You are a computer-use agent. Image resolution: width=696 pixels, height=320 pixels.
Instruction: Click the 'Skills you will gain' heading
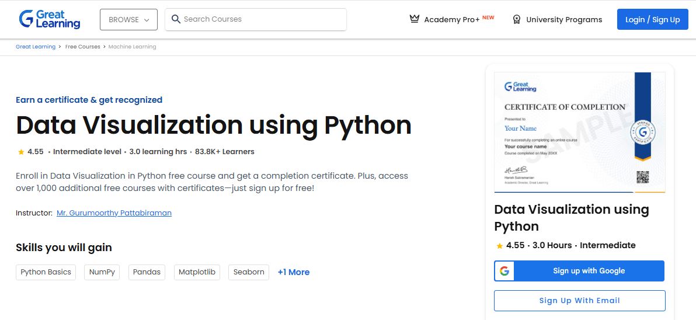[x=64, y=247]
